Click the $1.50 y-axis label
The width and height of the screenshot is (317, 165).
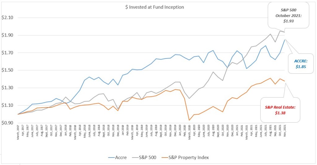(x=7, y=70)
